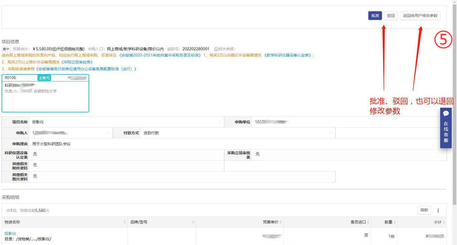Click the 刷新 refresh button
Screen dimensions: 457x245
point(424,210)
